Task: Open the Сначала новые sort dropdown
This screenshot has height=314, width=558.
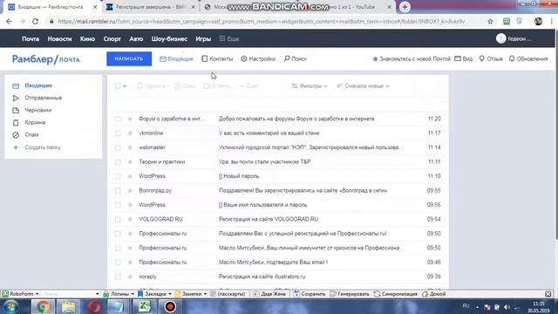Action: [363, 86]
